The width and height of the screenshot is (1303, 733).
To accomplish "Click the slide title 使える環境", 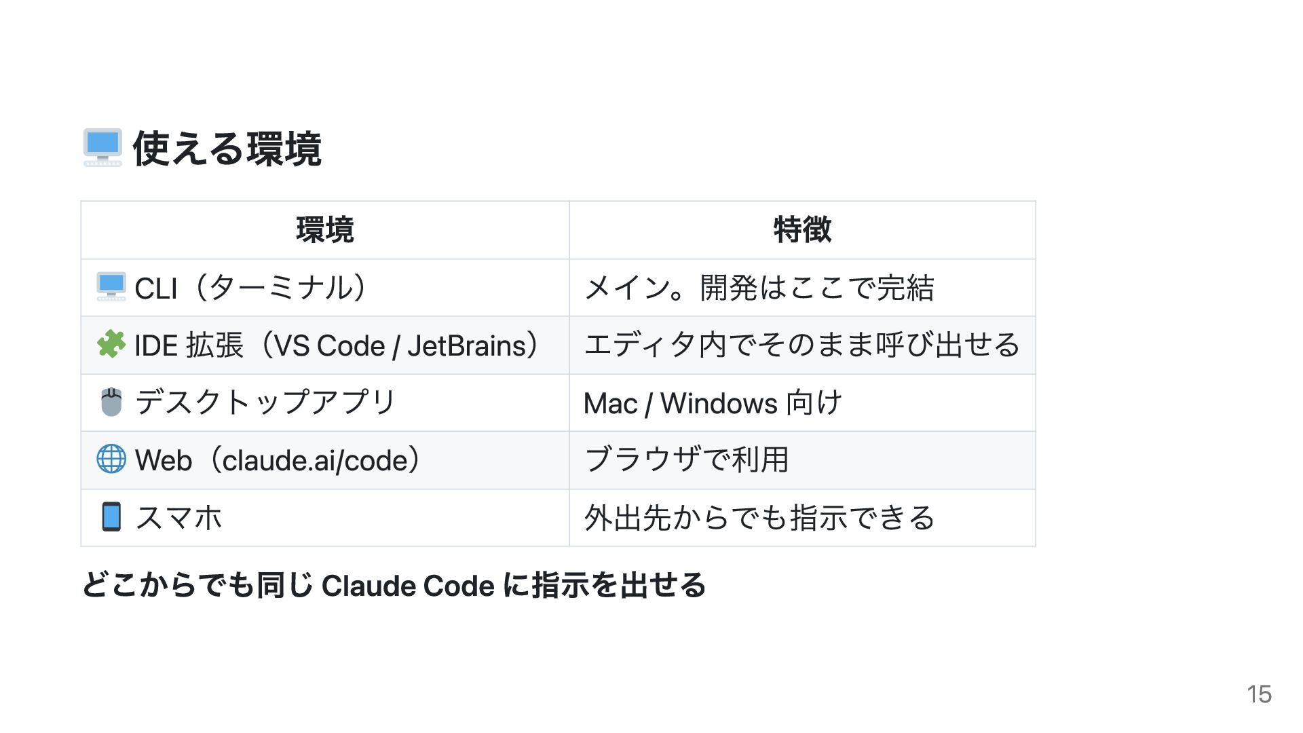I will (x=227, y=149).
